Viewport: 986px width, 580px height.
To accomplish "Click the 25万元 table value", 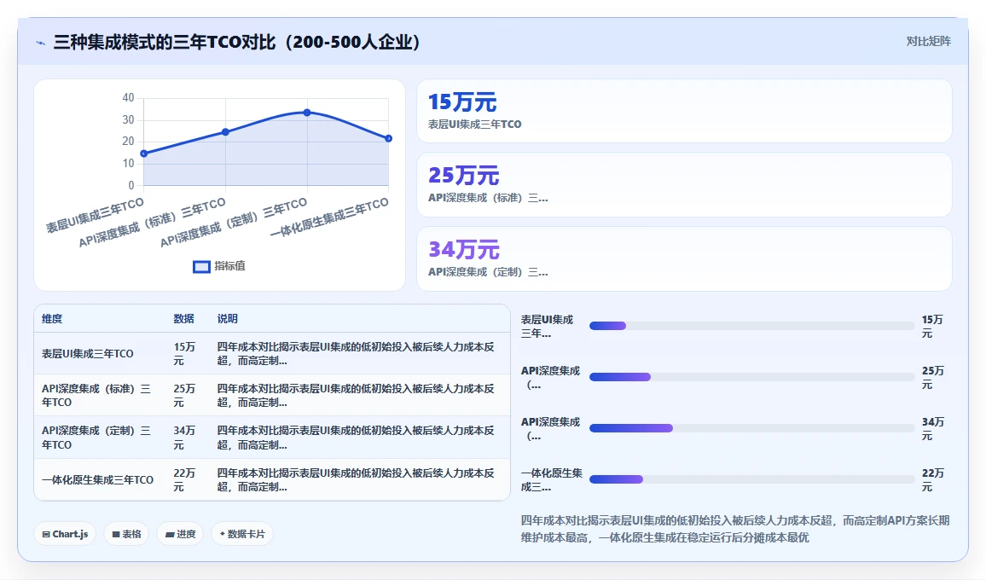I will tap(184, 396).
